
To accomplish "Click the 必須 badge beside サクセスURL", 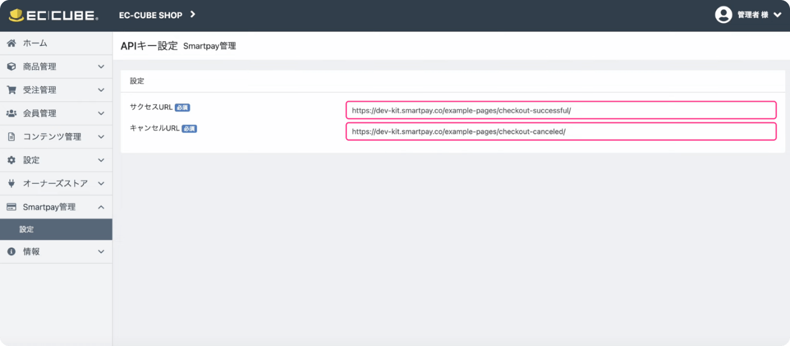I will coord(182,108).
